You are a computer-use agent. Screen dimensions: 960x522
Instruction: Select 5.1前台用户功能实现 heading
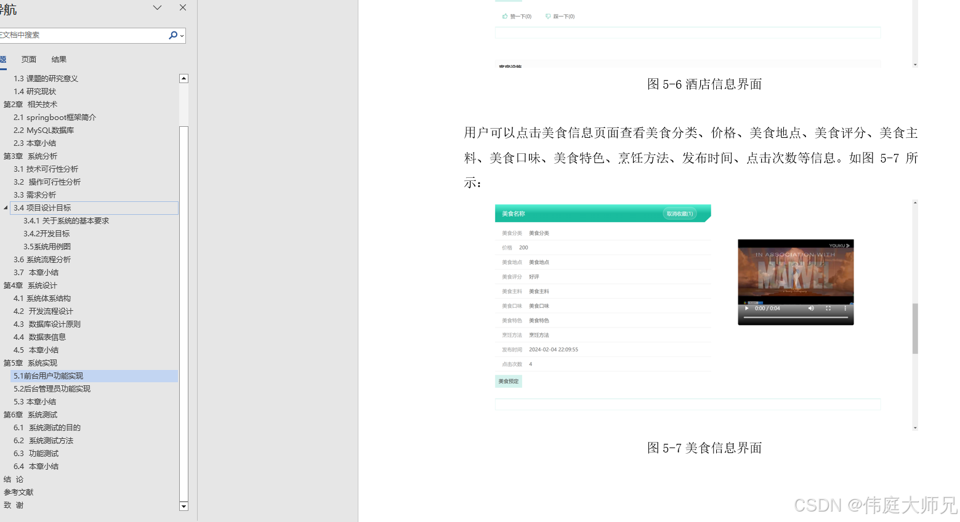[94, 375]
